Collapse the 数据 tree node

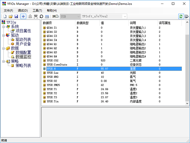pos(4,48)
